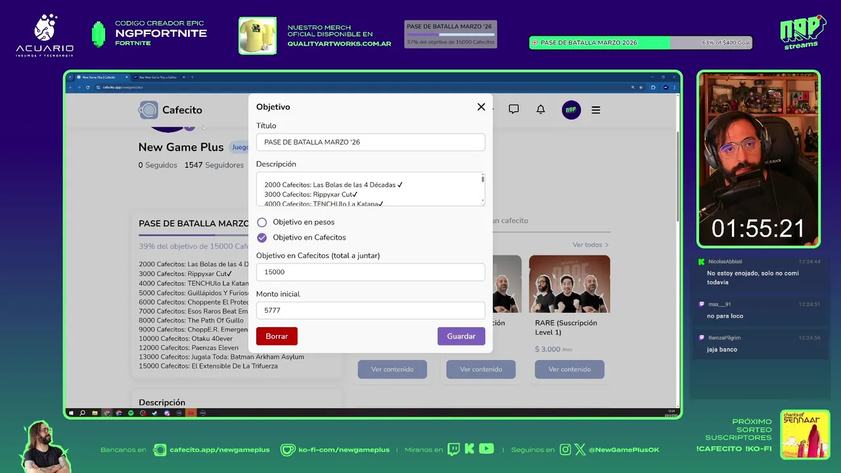Go back with the browser back arrow

tap(71, 87)
